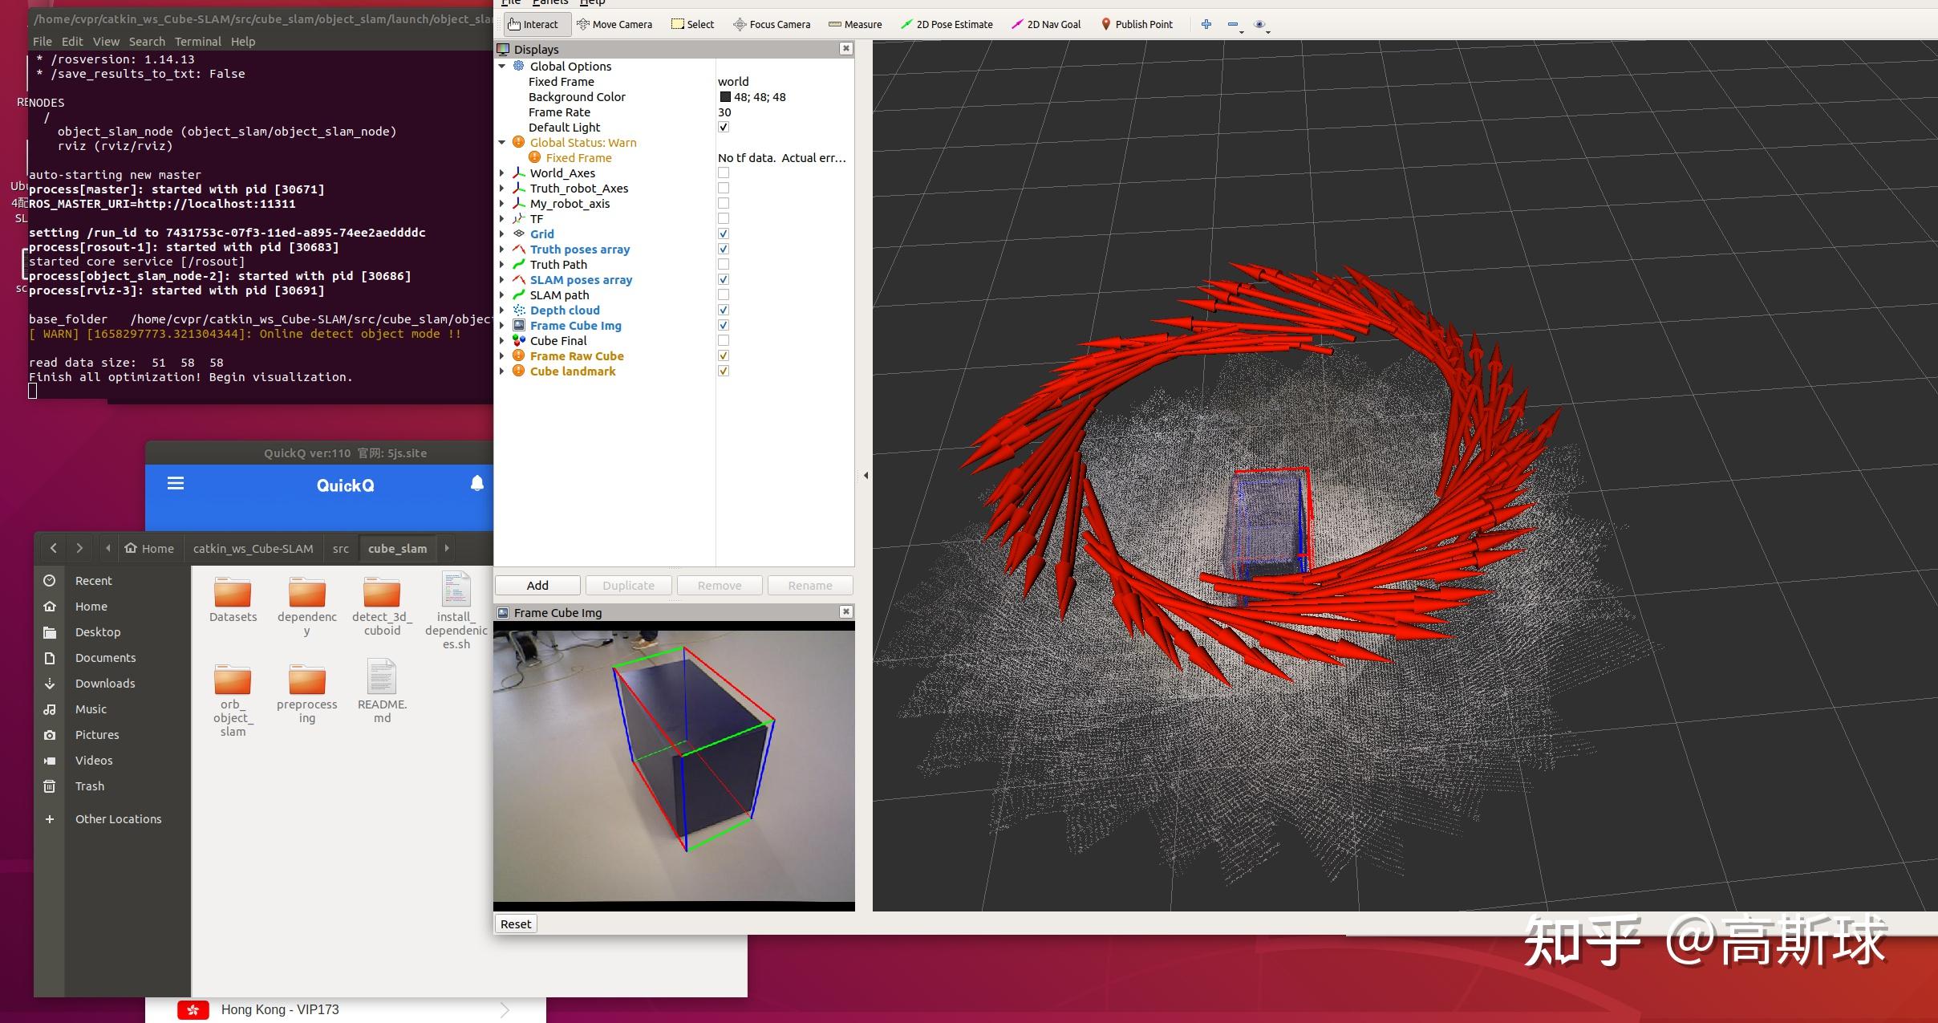Enable the Truth Path display checkbox

pos(724,264)
